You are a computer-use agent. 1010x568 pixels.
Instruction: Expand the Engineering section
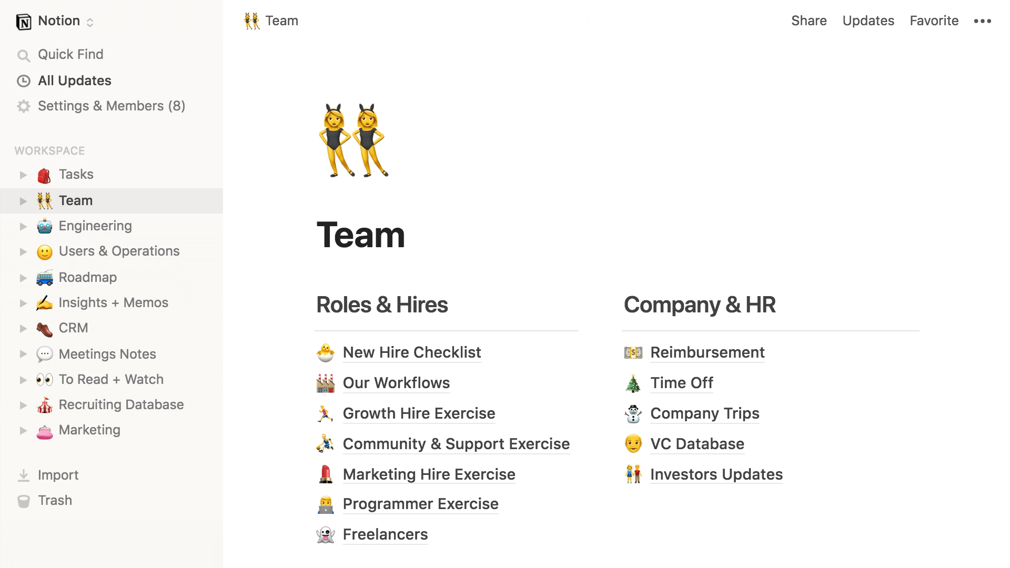coord(22,226)
